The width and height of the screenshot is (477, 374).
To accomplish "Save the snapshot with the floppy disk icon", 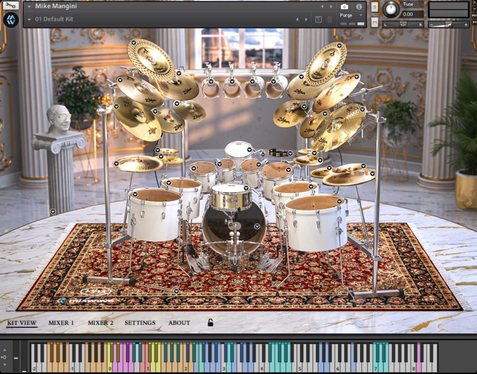I will [x=318, y=19].
